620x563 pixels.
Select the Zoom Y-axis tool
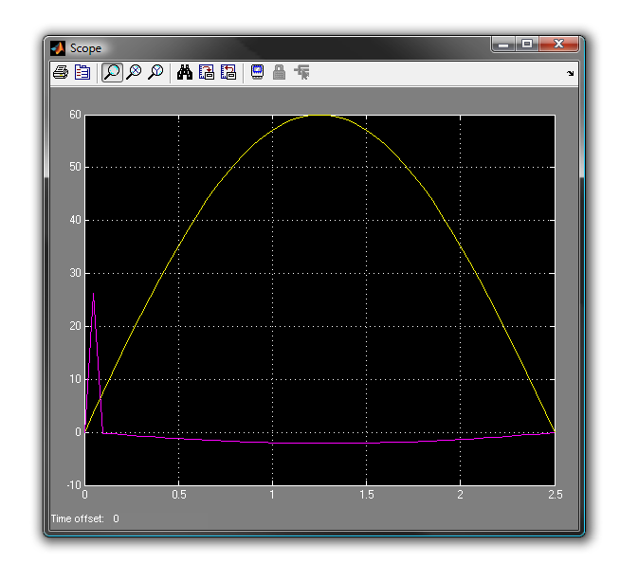[155, 72]
